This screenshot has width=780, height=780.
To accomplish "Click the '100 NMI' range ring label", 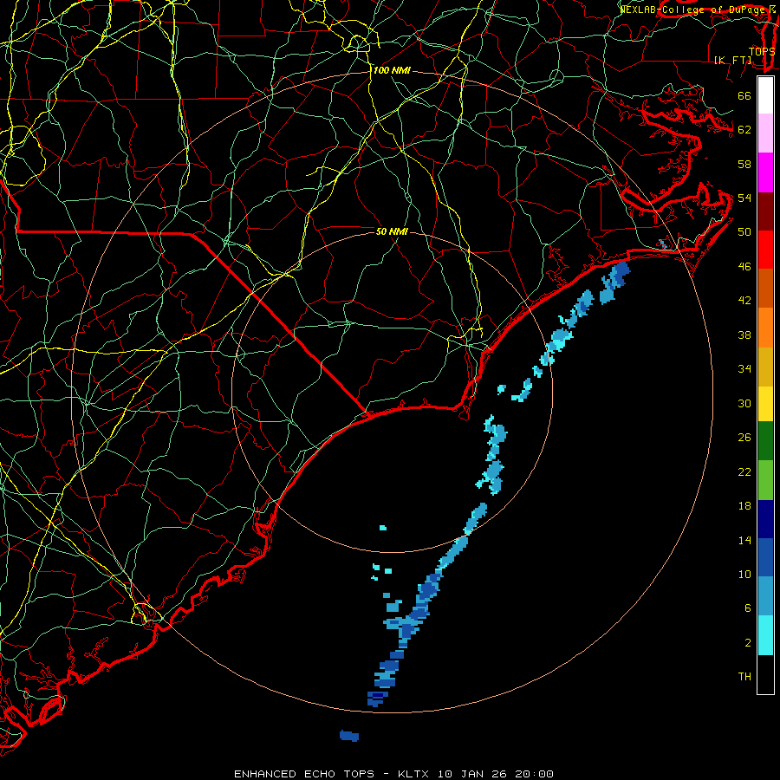I will tap(392, 71).
